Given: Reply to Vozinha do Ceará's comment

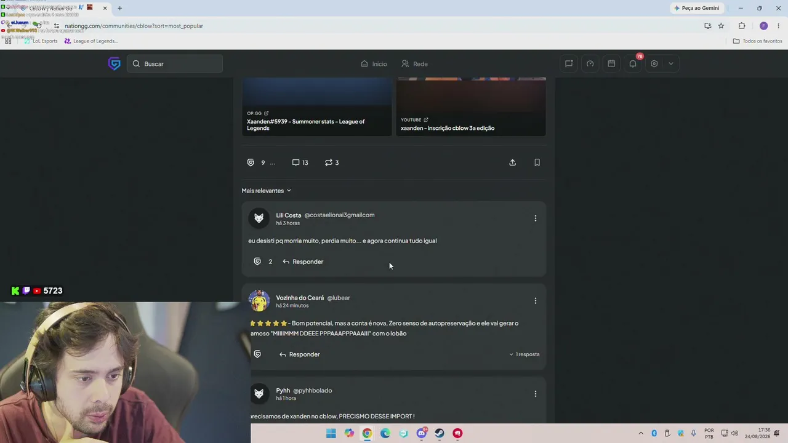Looking at the screenshot, I should pyautogui.click(x=299, y=354).
